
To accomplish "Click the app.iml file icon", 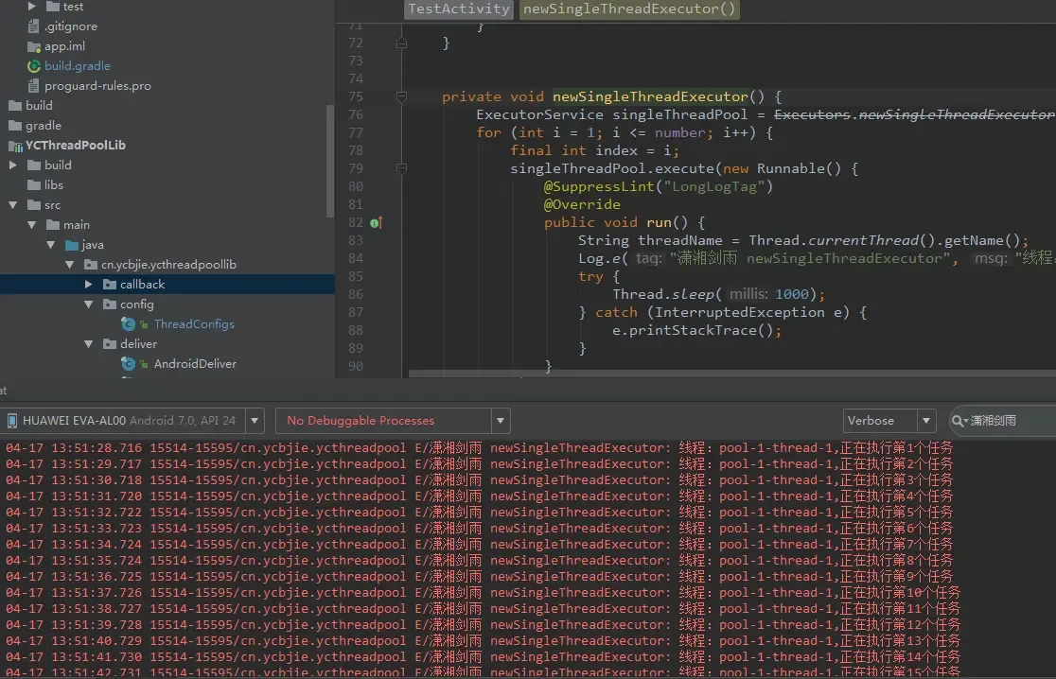I will click(34, 46).
